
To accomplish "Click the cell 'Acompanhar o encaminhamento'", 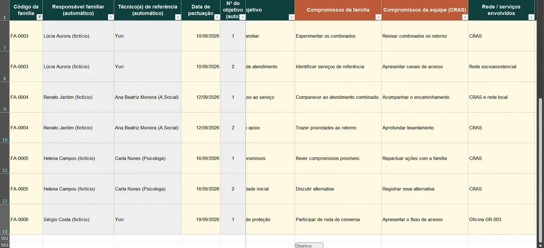I will (425, 97).
